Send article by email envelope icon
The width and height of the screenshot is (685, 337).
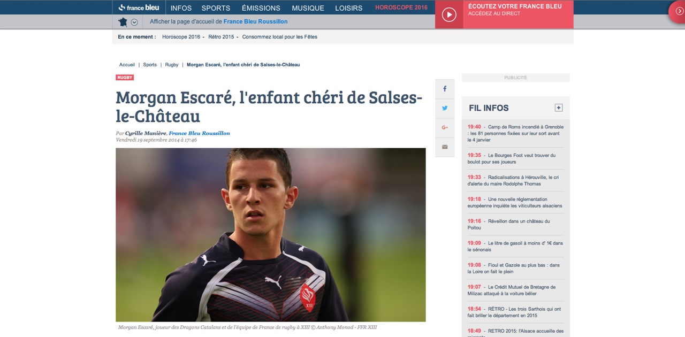click(445, 147)
